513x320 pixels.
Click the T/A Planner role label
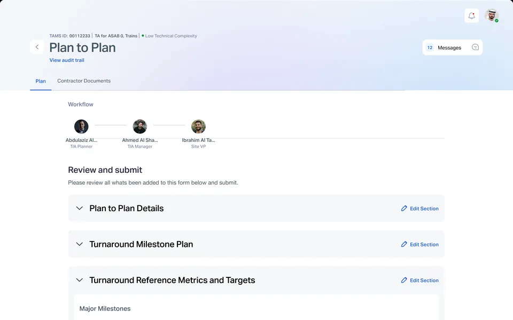click(81, 147)
